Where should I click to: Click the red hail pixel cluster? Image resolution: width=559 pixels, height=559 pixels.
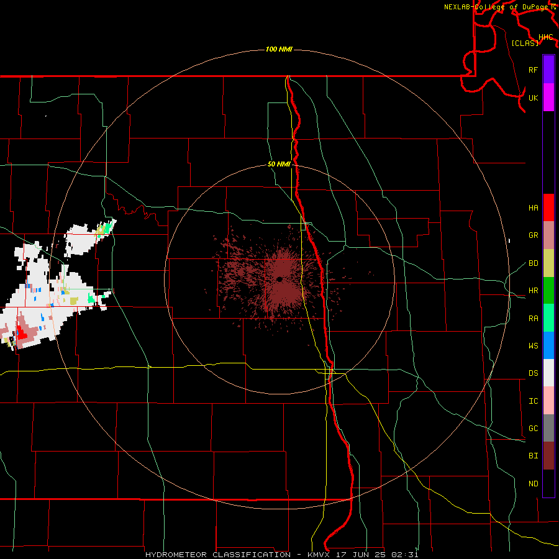tap(21, 333)
